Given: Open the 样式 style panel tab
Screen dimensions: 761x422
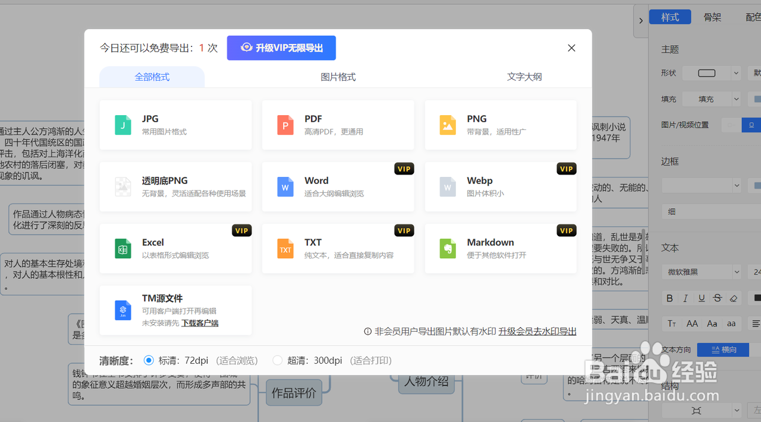Looking at the screenshot, I should click(x=670, y=17).
